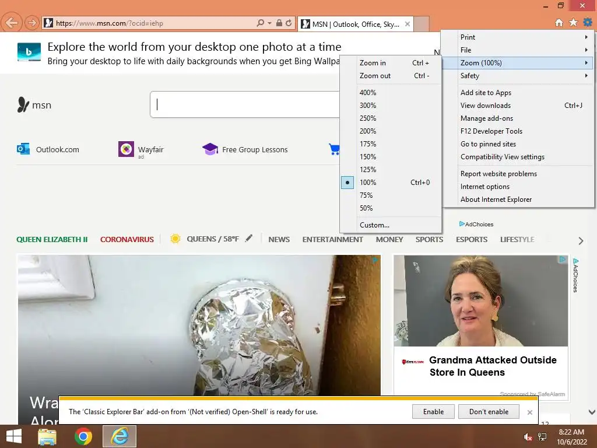Screen dimensions: 597x448
Task: Select Add site to Apps
Action: pos(518,93)
